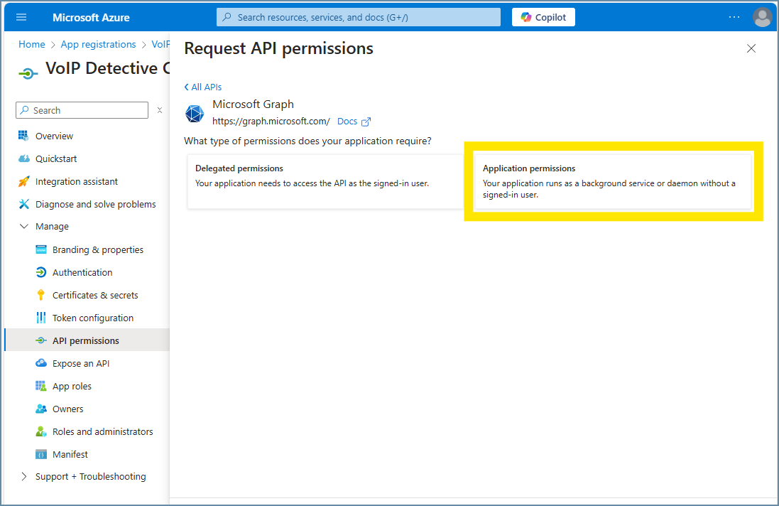
Task: Click the VoIP Detective app key icon
Action: click(x=28, y=74)
